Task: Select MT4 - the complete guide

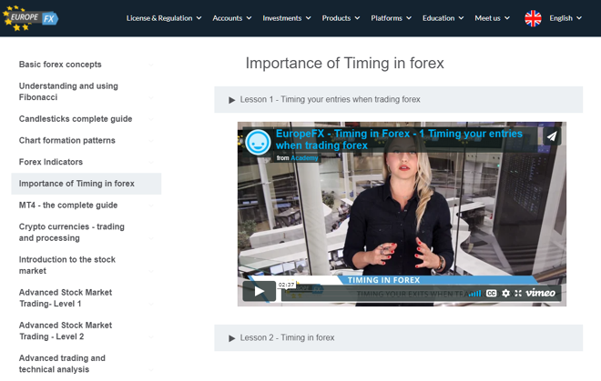Action: pos(87,205)
